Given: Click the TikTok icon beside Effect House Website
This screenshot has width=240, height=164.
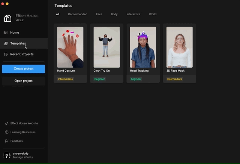Looking at the screenshot, I should (x=7, y=123).
